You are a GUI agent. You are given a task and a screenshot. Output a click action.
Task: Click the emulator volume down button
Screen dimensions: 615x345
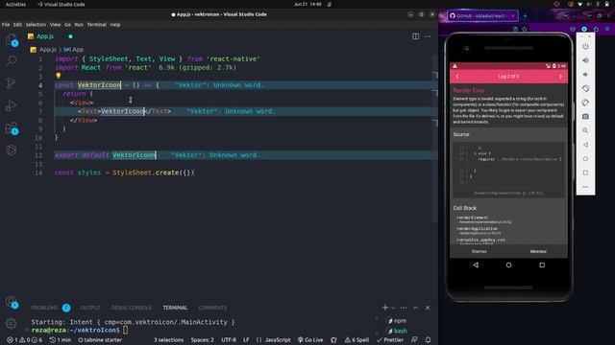(x=585, y=75)
